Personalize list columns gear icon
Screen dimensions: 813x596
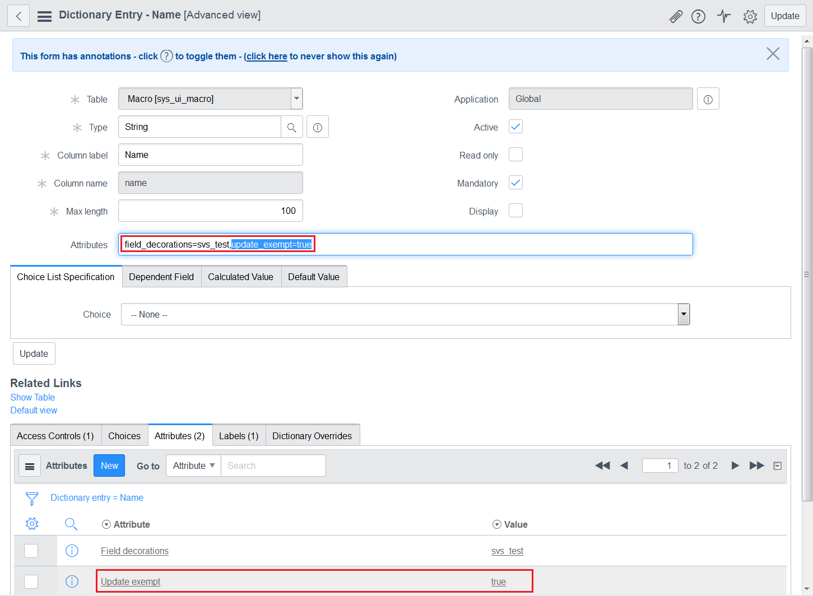[32, 524]
